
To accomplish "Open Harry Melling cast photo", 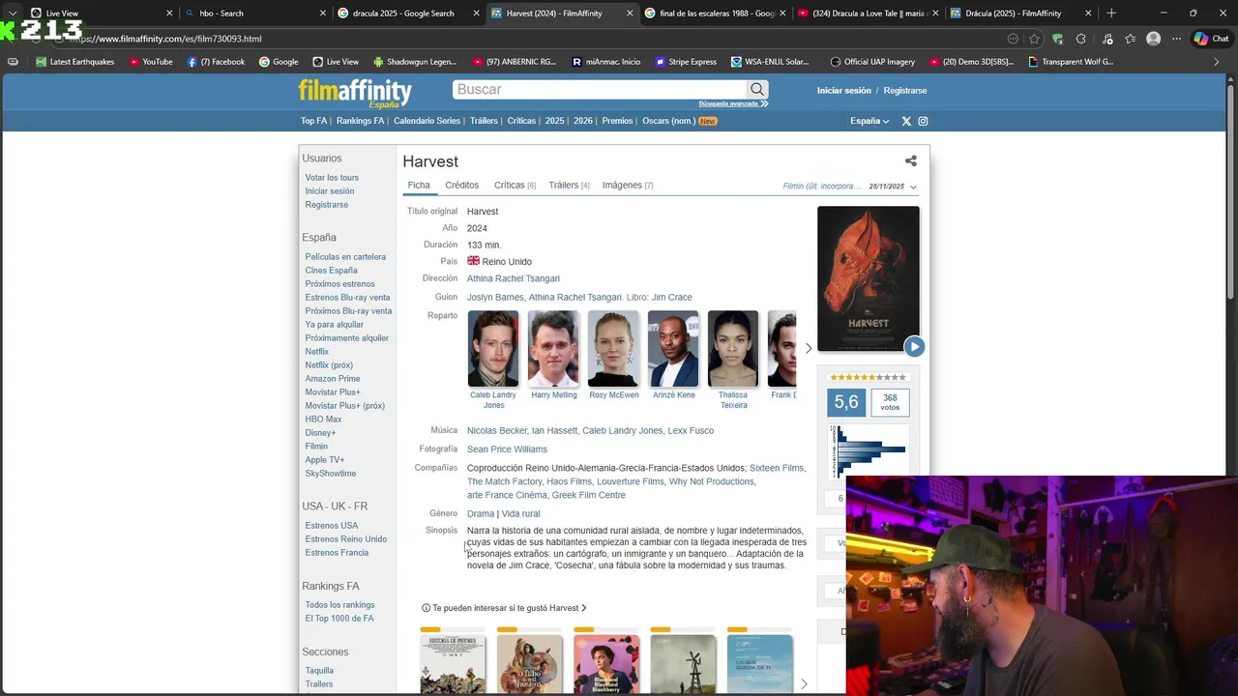I will click(x=554, y=348).
